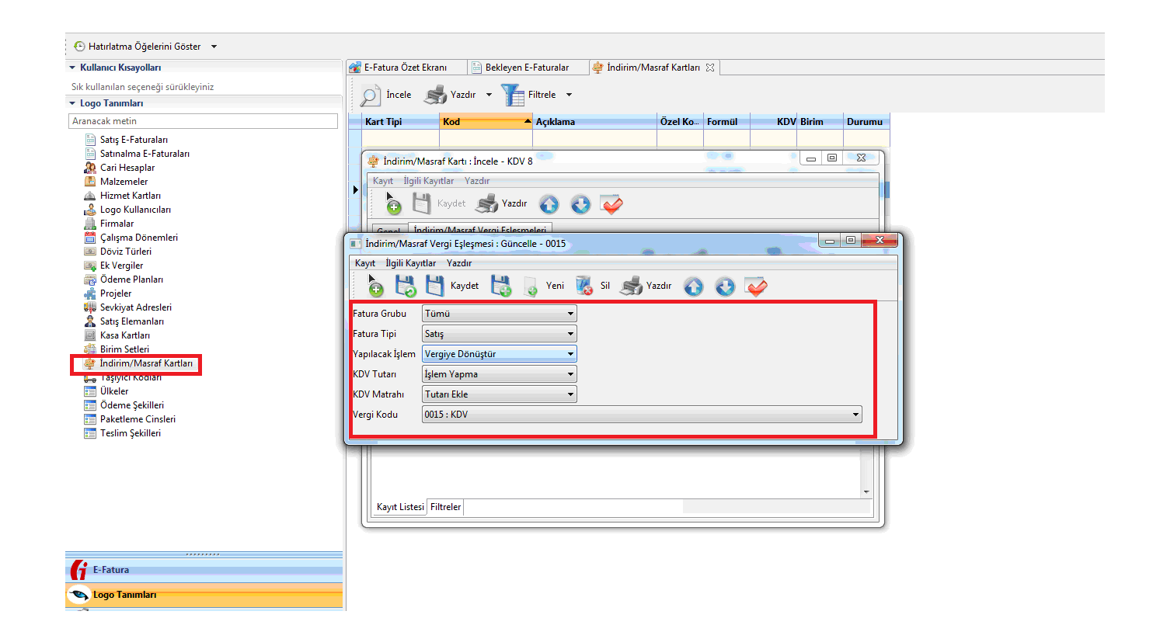Switch to the Bekleyen E-Faturalar tab
The width and height of the screenshot is (1160, 625).
click(x=526, y=68)
